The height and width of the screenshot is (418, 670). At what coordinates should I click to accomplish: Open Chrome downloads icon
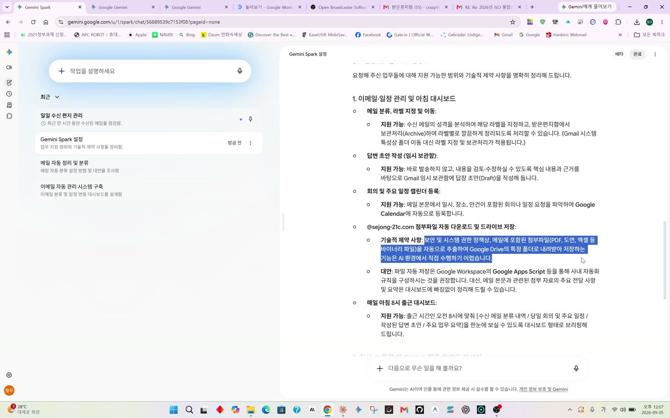[636, 22]
